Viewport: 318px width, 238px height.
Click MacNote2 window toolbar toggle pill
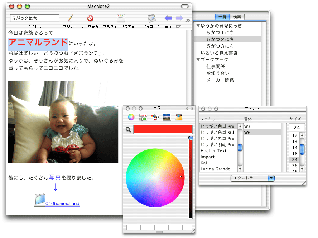(x=185, y=6)
